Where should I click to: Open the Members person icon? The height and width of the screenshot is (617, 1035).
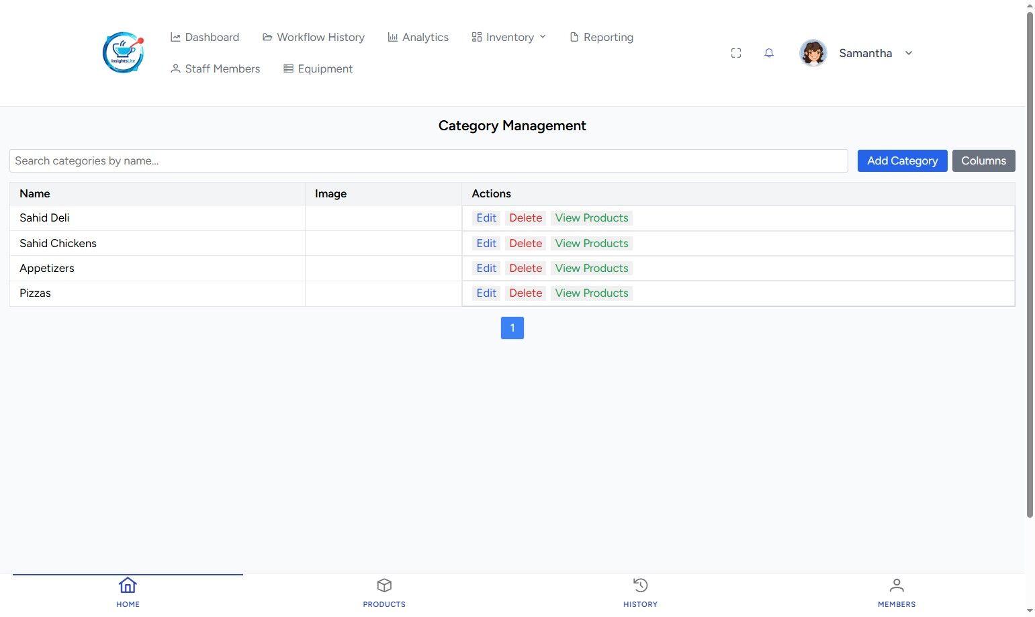coord(897,585)
